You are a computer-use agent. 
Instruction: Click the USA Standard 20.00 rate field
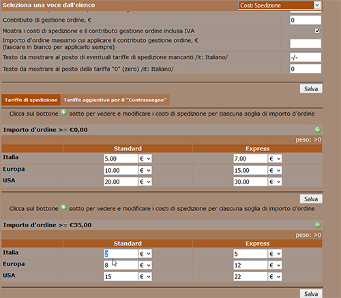(x=121, y=182)
